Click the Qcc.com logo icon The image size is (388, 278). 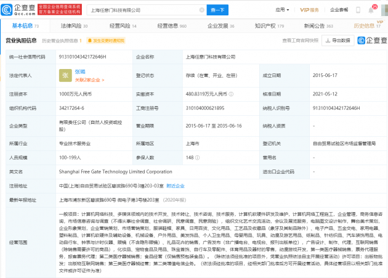[6, 10]
